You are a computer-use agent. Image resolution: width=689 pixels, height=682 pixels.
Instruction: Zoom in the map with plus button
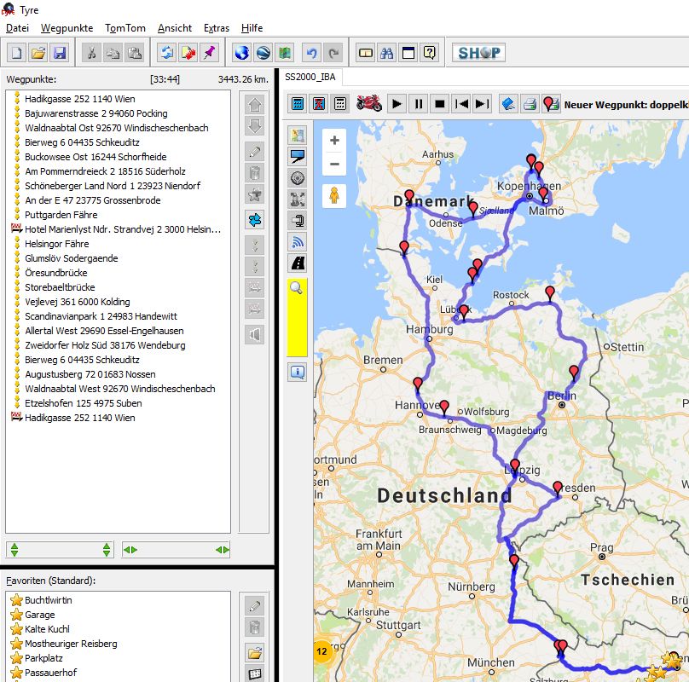pyautogui.click(x=334, y=141)
